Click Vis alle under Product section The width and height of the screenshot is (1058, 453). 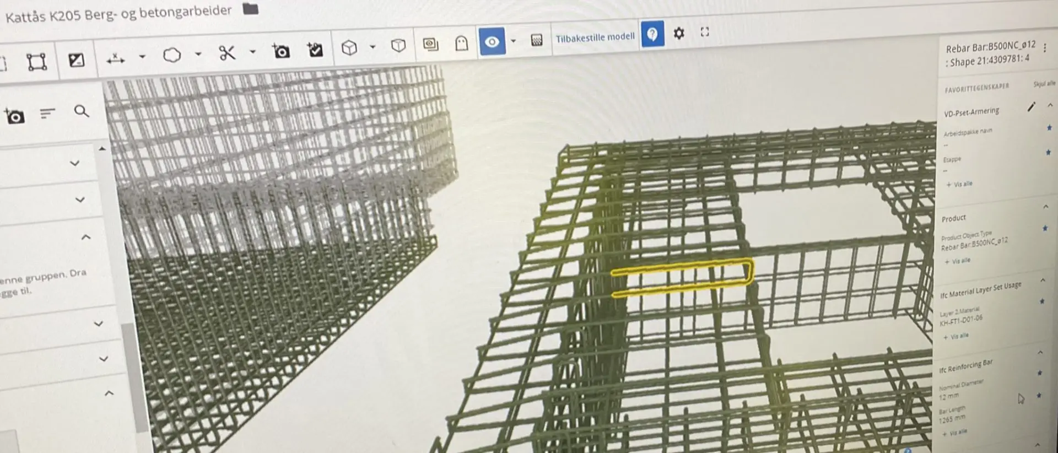point(958,261)
